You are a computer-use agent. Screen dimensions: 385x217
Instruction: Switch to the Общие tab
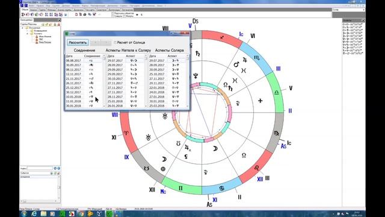pyautogui.click(x=25, y=10)
